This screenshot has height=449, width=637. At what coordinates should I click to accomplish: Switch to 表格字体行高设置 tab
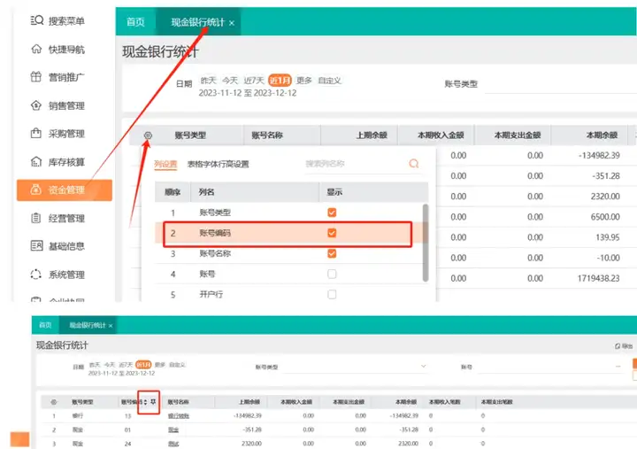pos(218,164)
